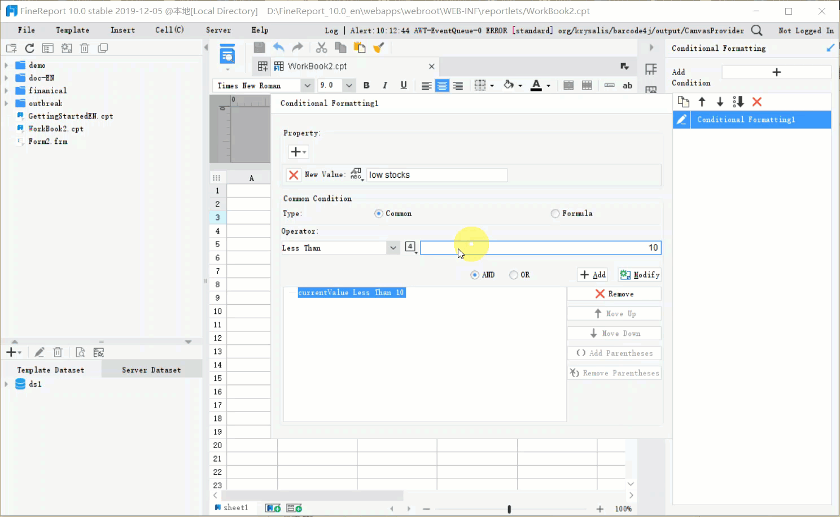Image resolution: width=840 pixels, height=517 pixels.
Task: Click the cut scissors icon
Action: [322, 48]
